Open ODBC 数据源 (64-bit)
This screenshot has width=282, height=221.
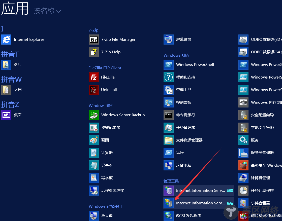point(260,52)
